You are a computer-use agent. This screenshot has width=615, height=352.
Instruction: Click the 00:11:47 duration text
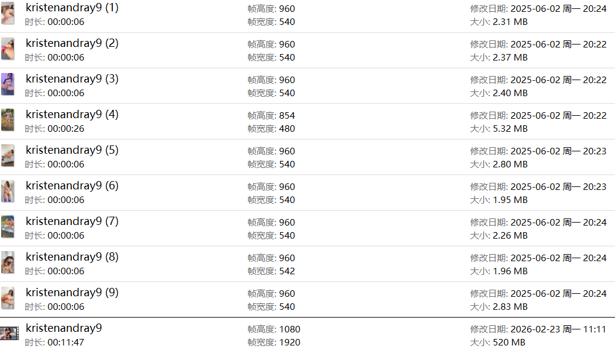(x=66, y=343)
